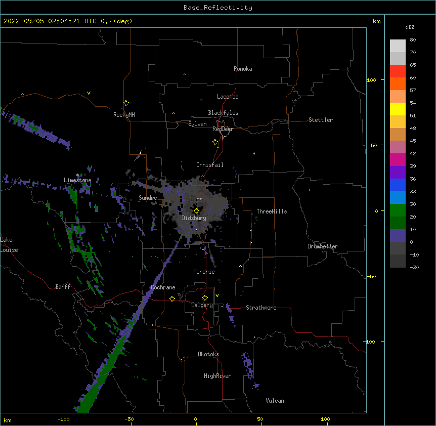Click the Sundre label

pyautogui.click(x=148, y=198)
